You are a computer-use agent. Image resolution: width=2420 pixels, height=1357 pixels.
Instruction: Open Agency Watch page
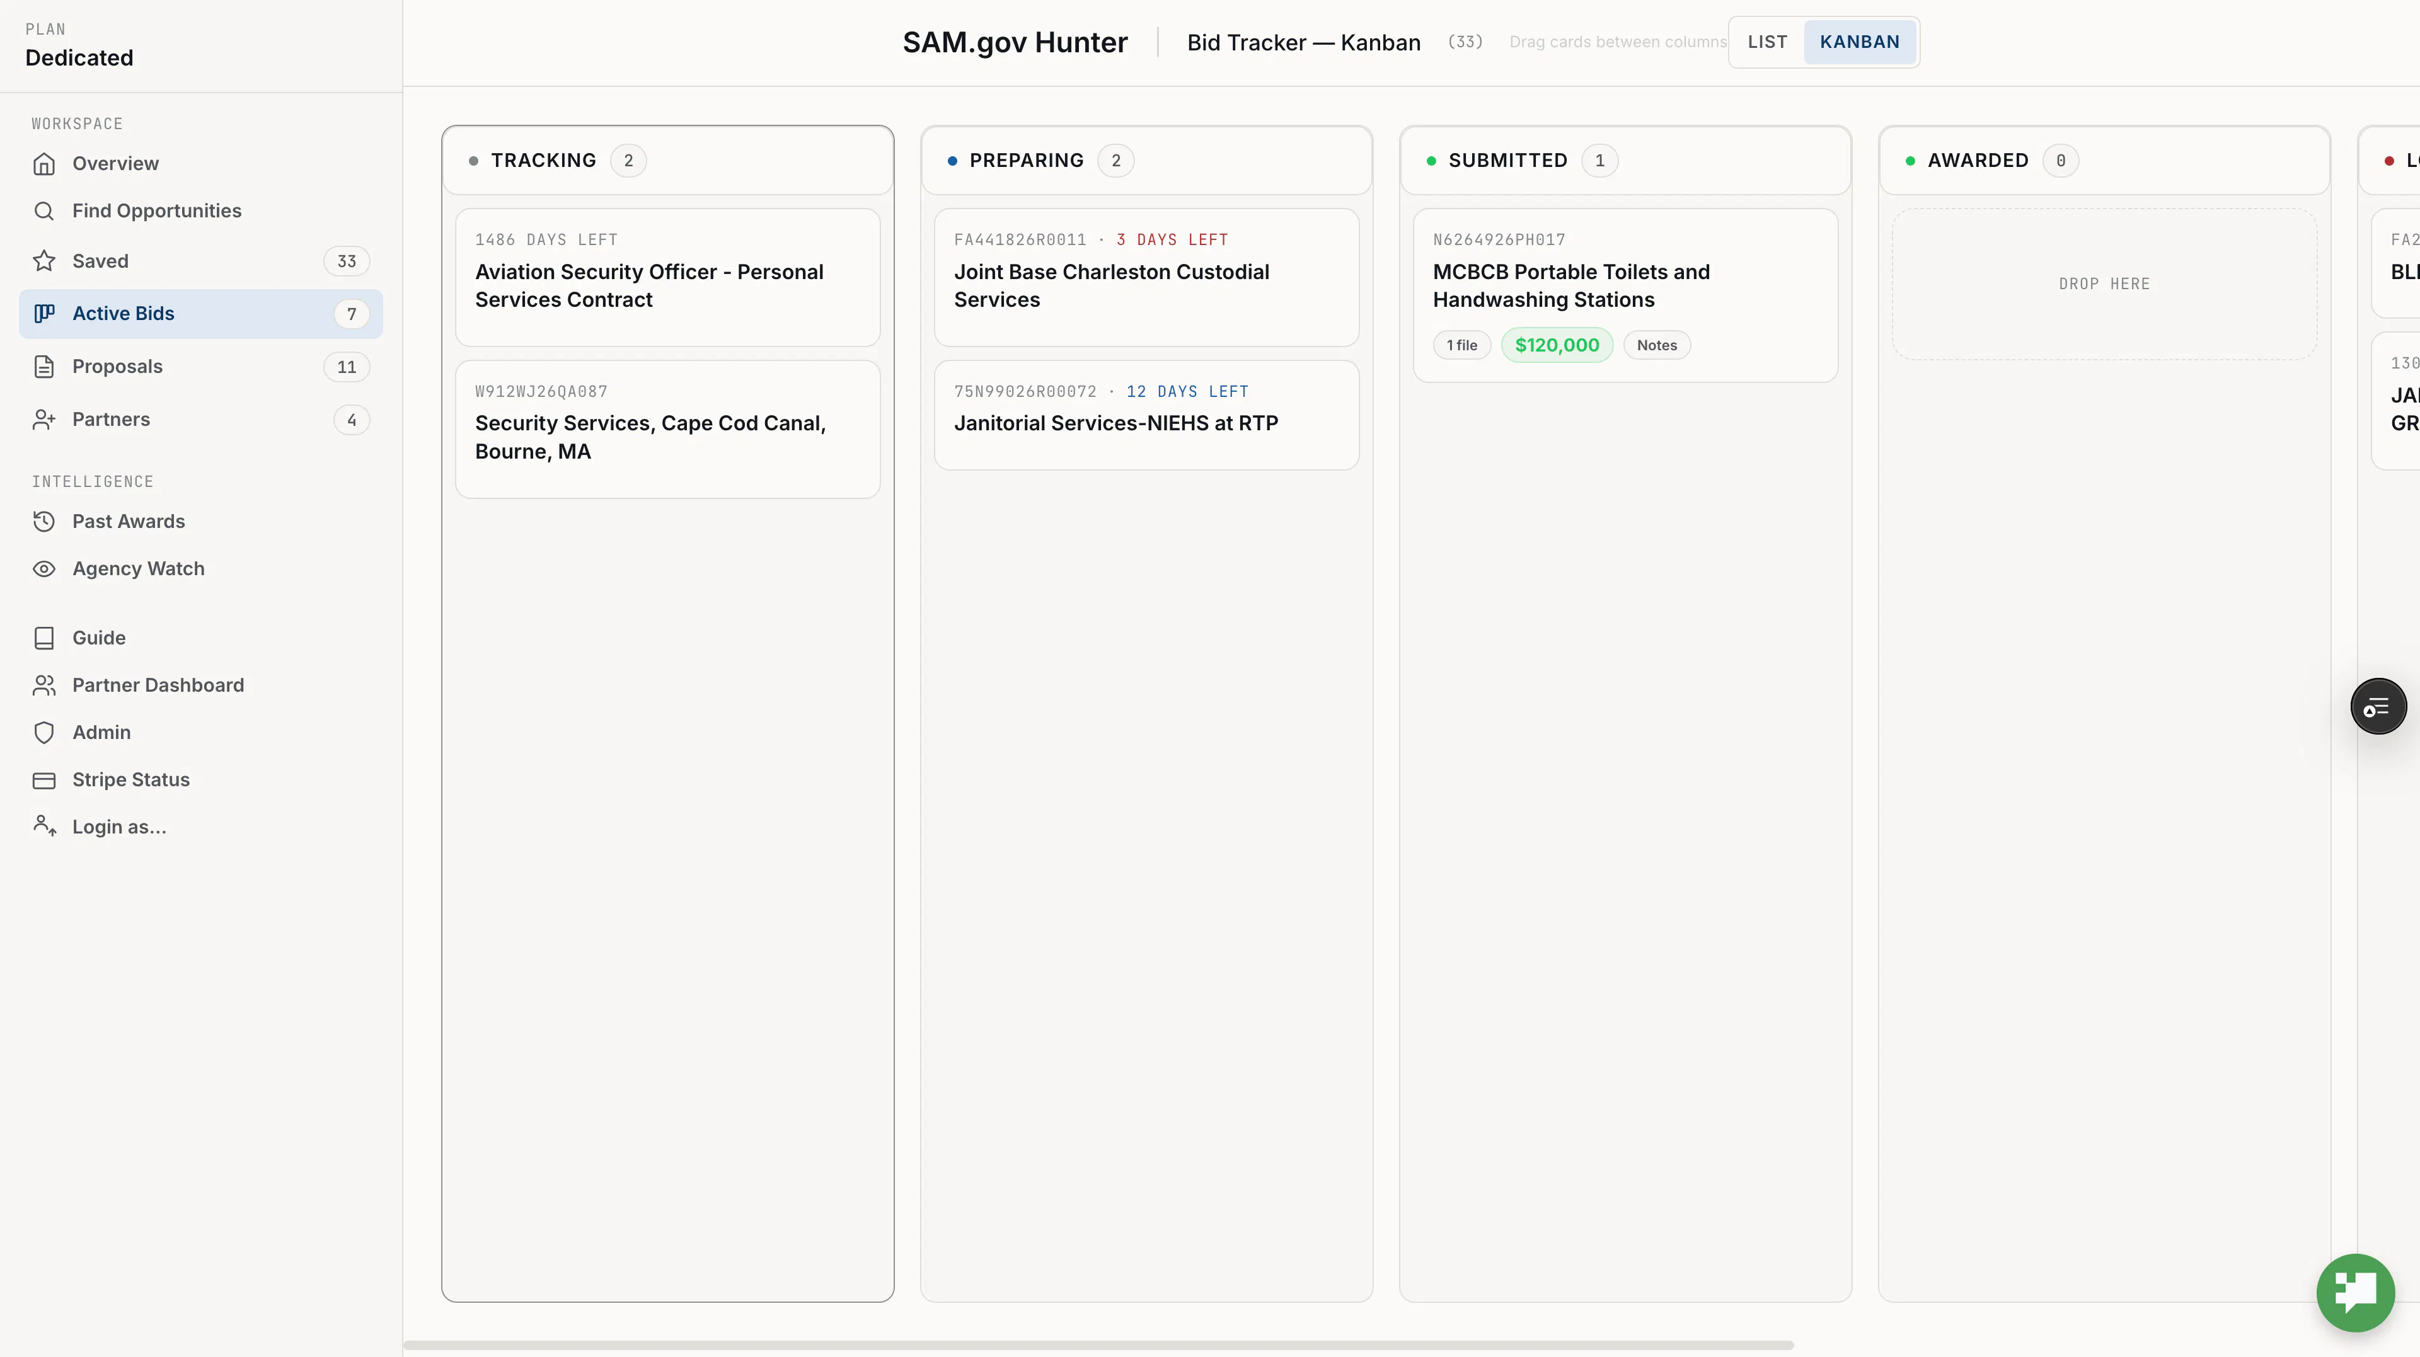[201, 569]
